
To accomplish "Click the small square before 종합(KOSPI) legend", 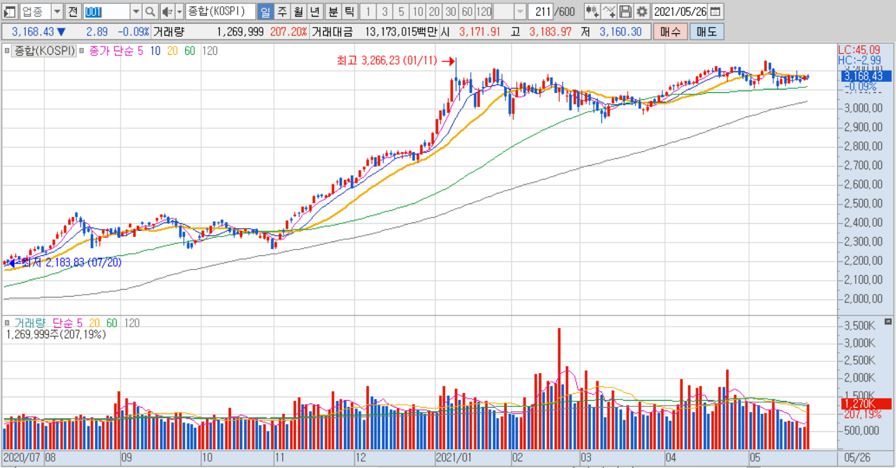I will pyautogui.click(x=8, y=51).
